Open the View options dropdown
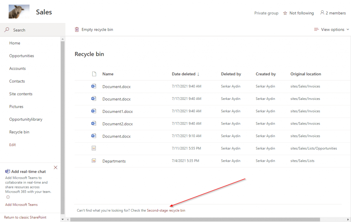 tap(331, 29)
